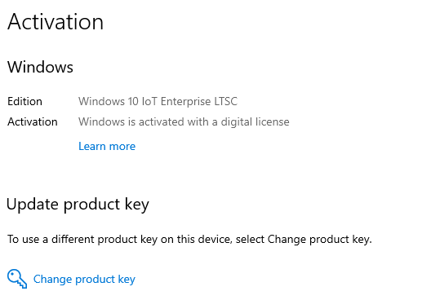Click the Activation page title
This screenshot has width=440, height=300.
56,21
